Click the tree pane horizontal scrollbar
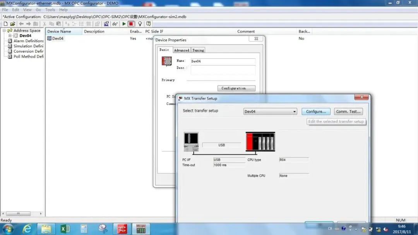 tap(22, 214)
